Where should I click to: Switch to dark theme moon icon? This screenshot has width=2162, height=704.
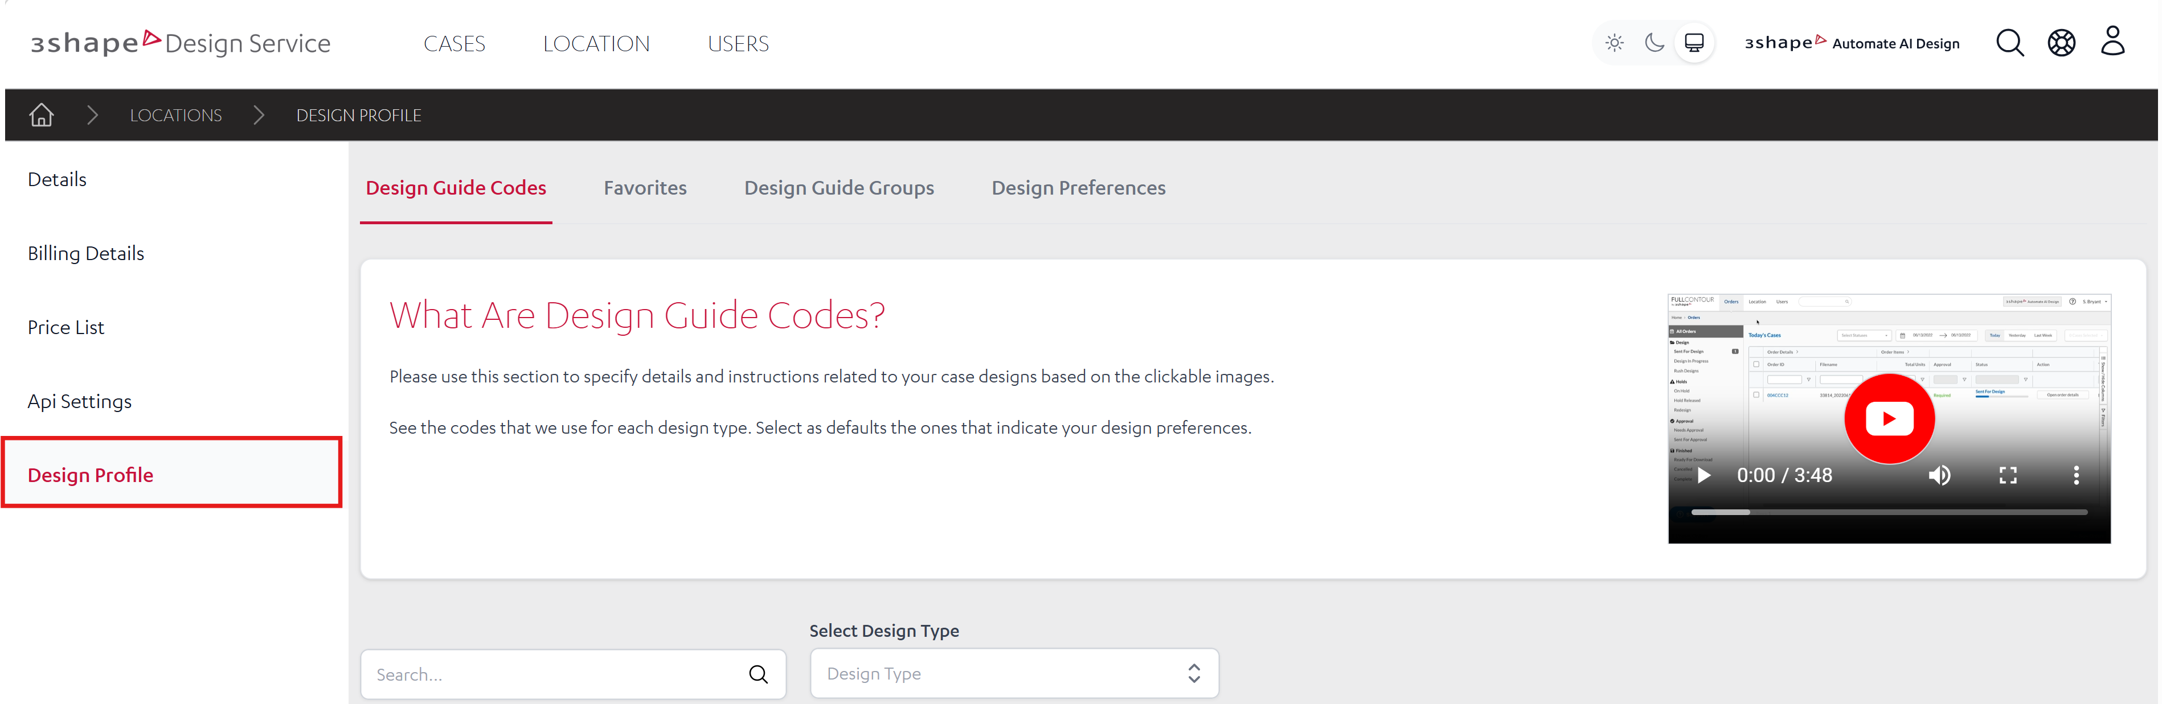point(1654,43)
